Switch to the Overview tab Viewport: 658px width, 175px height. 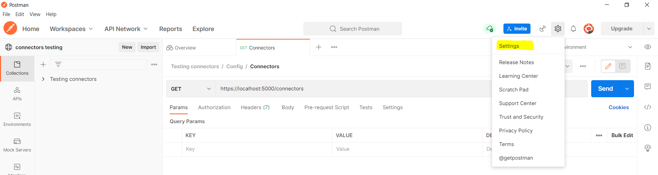(199, 47)
